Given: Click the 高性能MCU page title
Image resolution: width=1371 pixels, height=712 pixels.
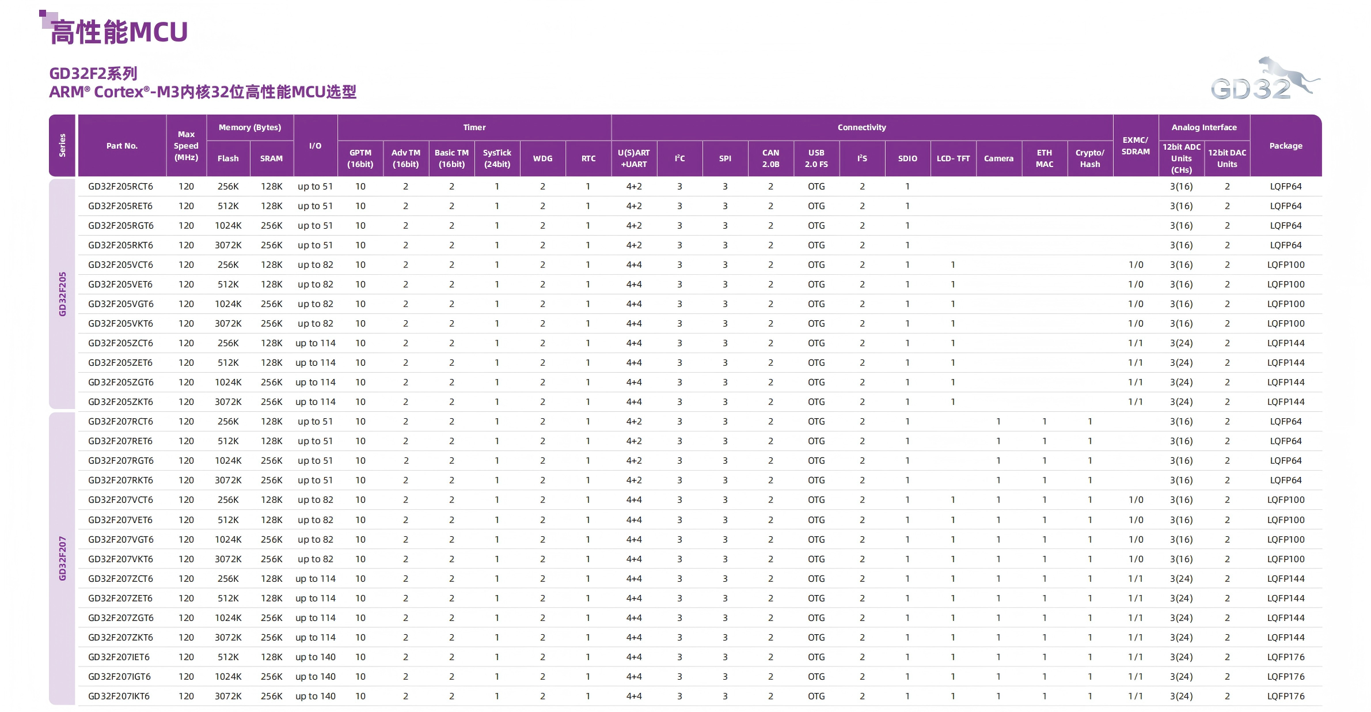Looking at the screenshot, I should coord(119,32).
